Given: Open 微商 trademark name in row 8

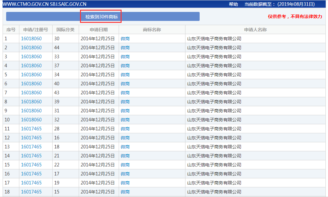Looking at the screenshot, I should pos(125,102).
